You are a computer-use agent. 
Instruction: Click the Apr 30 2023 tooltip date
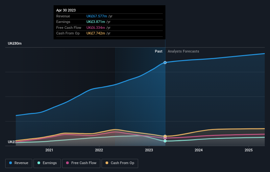coord(66,10)
